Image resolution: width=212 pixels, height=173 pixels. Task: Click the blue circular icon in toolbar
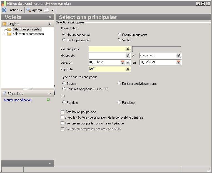(x=4, y=10)
